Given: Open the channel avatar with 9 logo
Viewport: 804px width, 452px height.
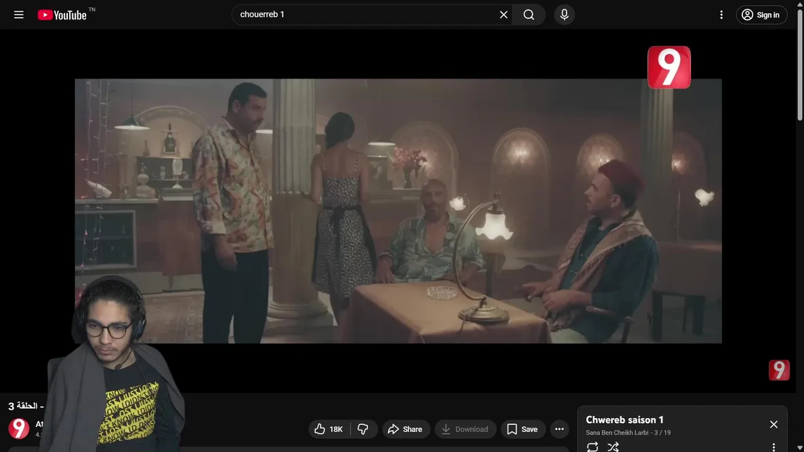Looking at the screenshot, I should 19,428.
